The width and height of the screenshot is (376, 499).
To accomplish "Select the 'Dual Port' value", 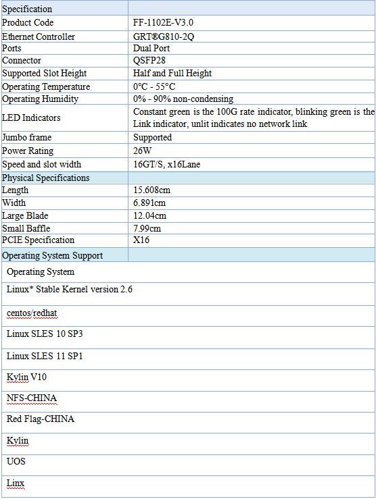I will [151, 49].
